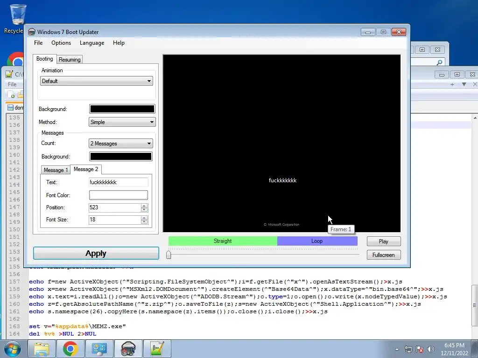Click the boot animation preview area

point(281,144)
